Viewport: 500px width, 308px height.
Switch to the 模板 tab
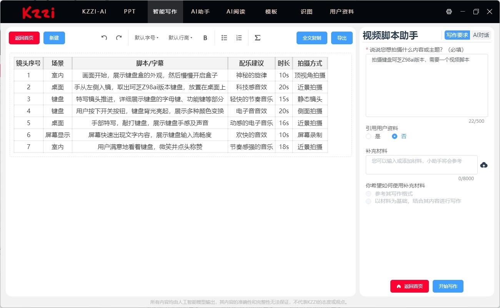pos(271,12)
